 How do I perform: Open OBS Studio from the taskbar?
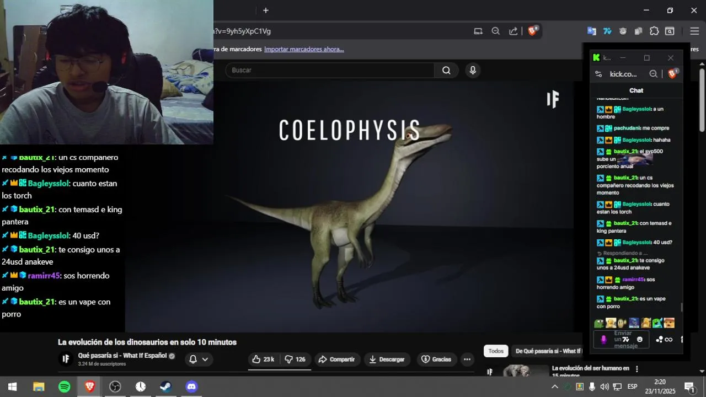tap(115, 387)
